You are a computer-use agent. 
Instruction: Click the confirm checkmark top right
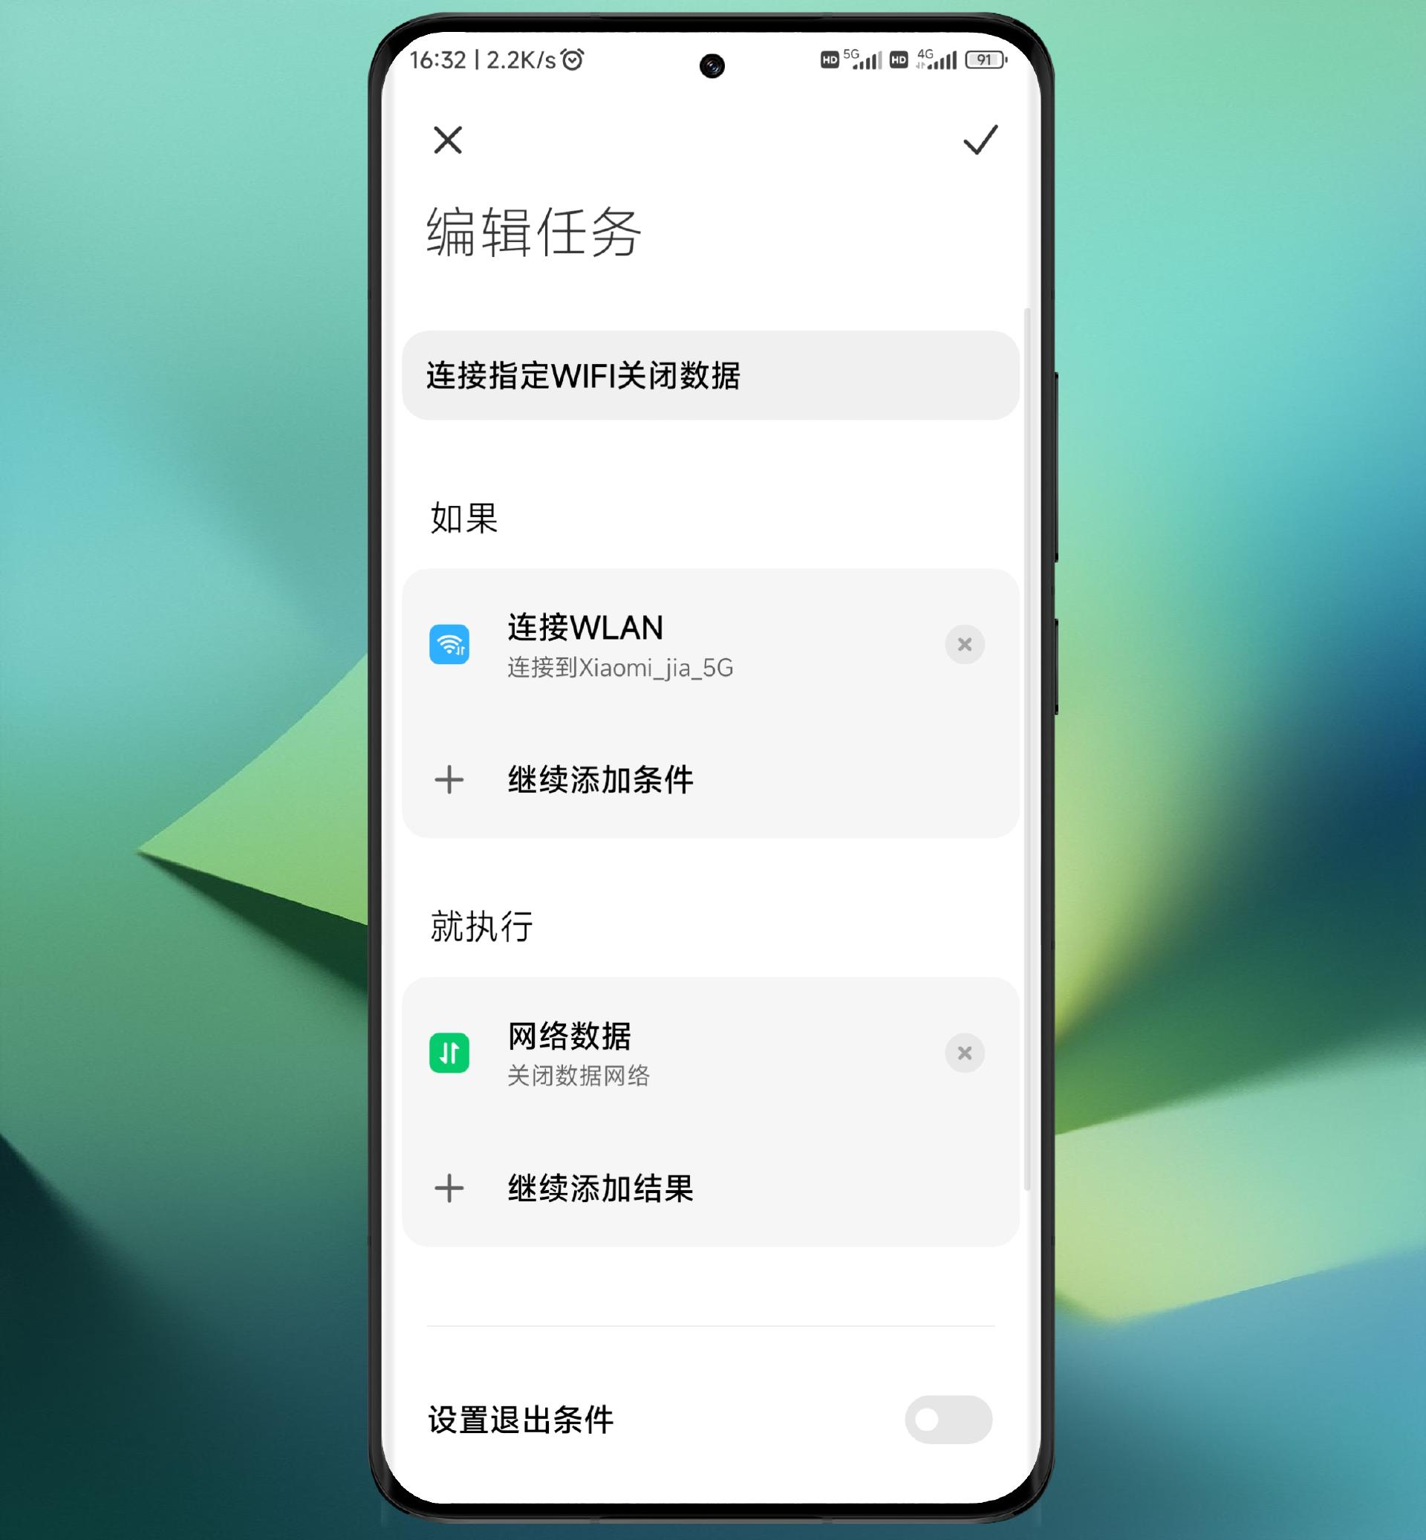pos(980,140)
